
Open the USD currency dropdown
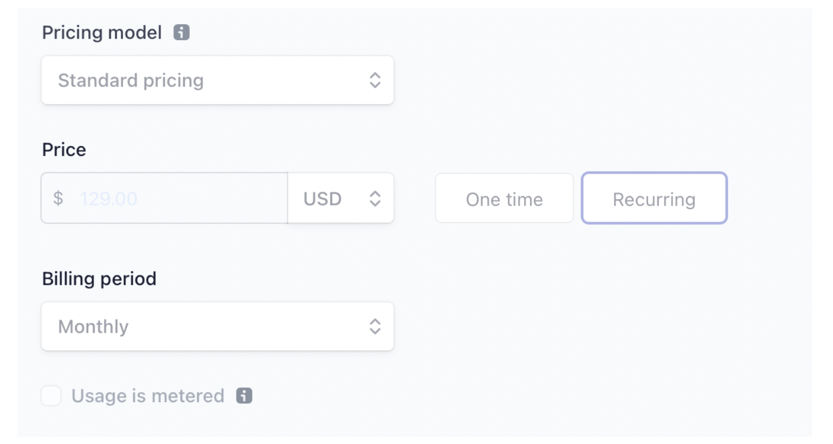tap(341, 198)
